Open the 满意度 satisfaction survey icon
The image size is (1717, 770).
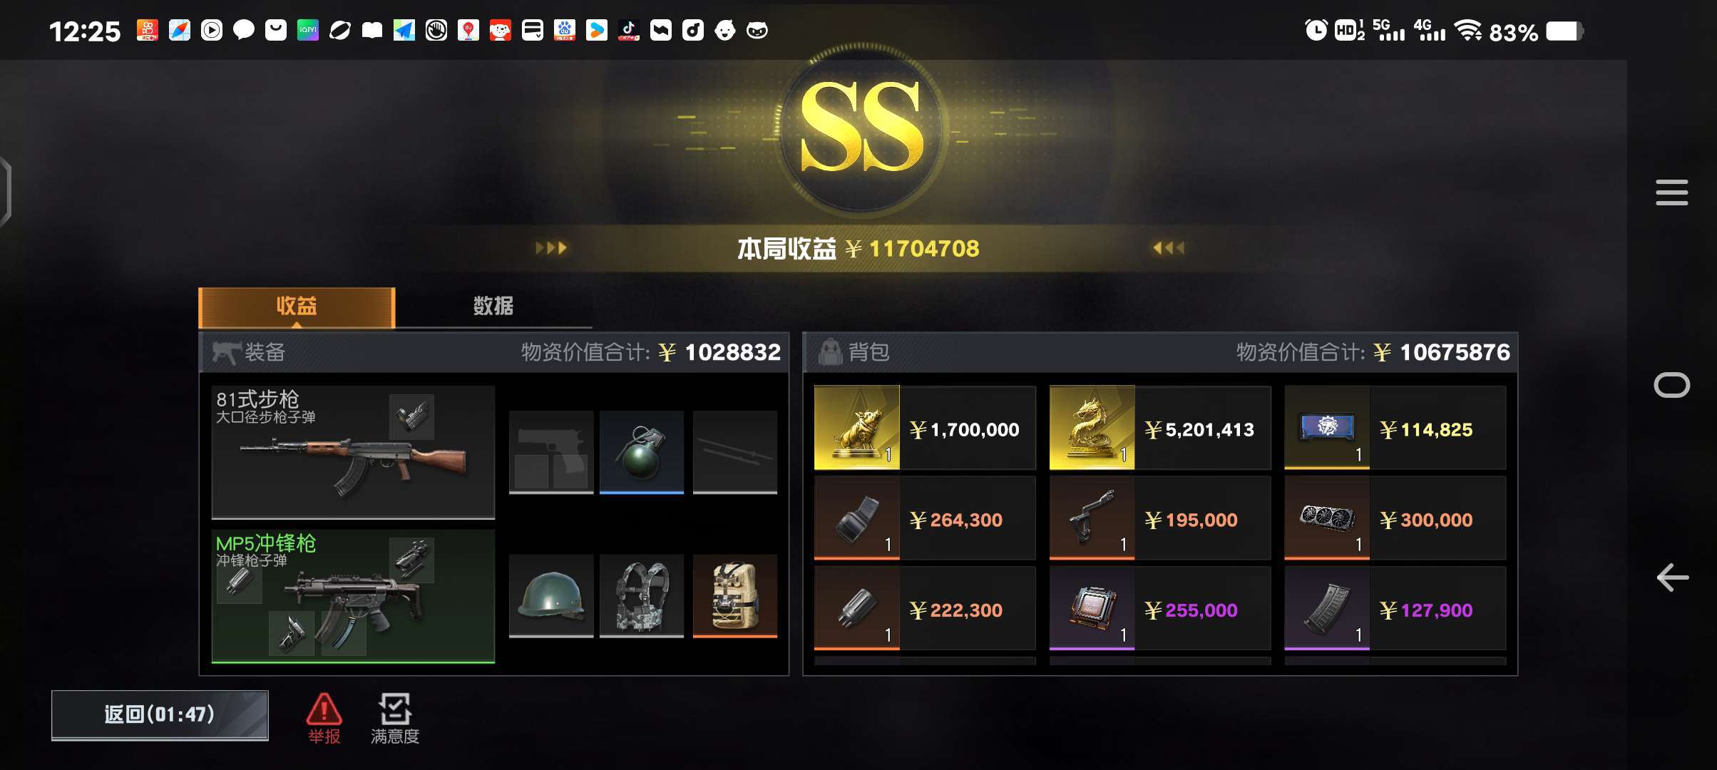pyautogui.click(x=395, y=718)
